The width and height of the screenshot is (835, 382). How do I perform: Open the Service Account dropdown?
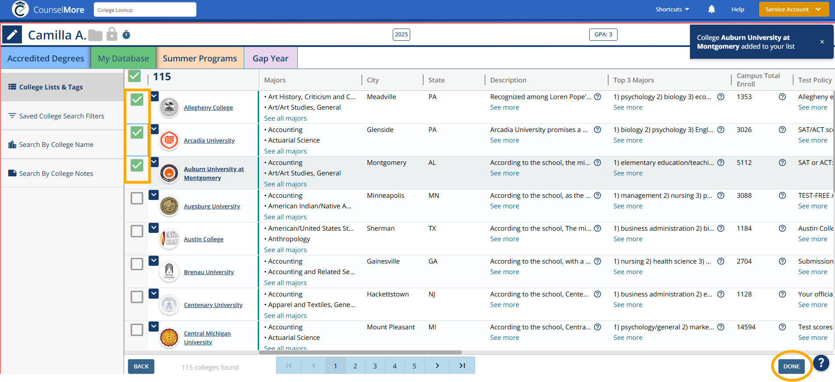pos(794,9)
